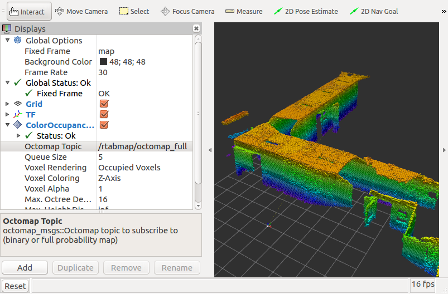Click the Focus Camera tool

tap(187, 11)
